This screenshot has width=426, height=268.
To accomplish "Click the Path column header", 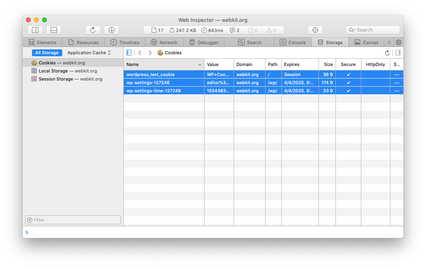I will coord(273,64).
